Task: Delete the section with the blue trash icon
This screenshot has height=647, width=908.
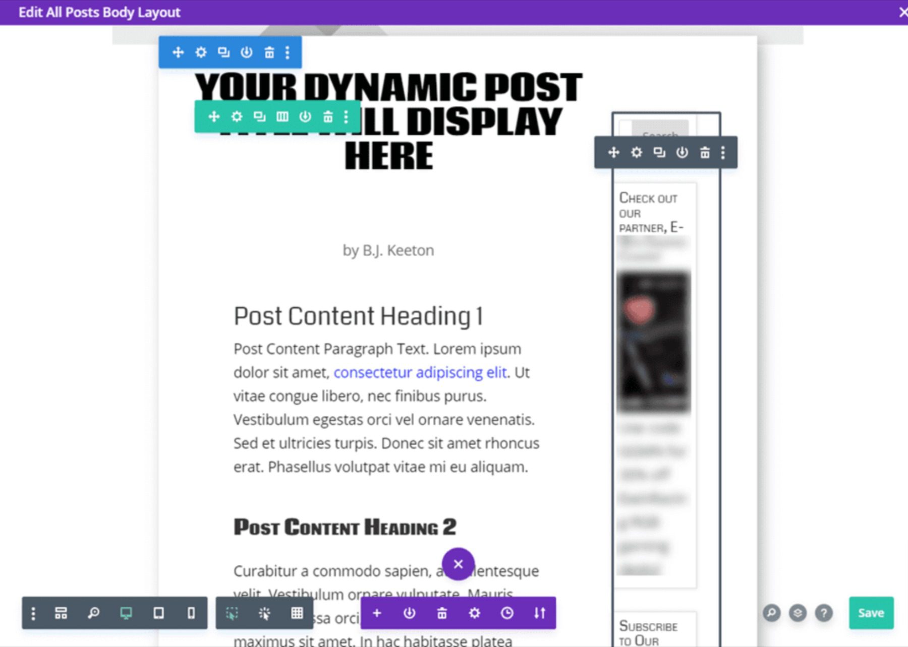Action: click(x=269, y=52)
